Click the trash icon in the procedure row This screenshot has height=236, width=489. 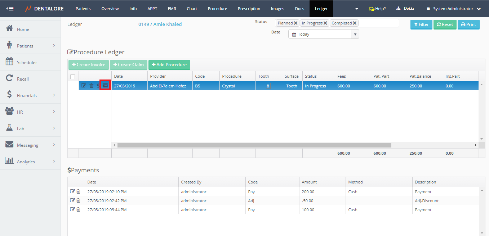click(91, 86)
